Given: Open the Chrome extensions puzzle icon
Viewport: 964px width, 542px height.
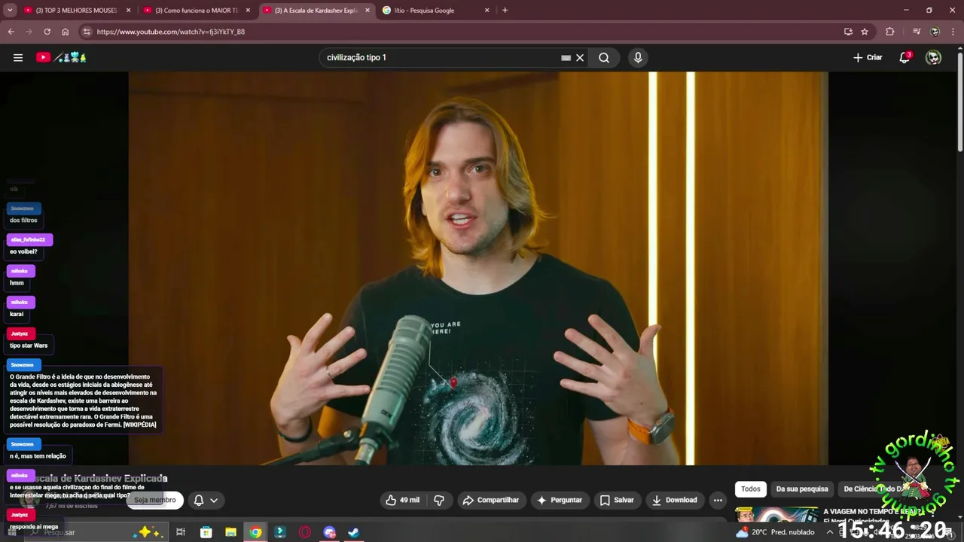Looking at the screenshot, I should (x=890, y=32).
